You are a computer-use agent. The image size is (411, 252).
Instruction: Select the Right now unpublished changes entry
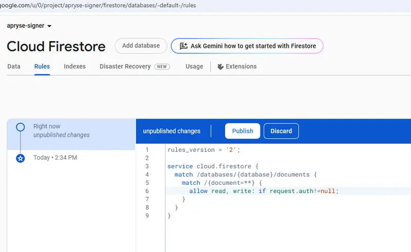[x=71, y=134]
